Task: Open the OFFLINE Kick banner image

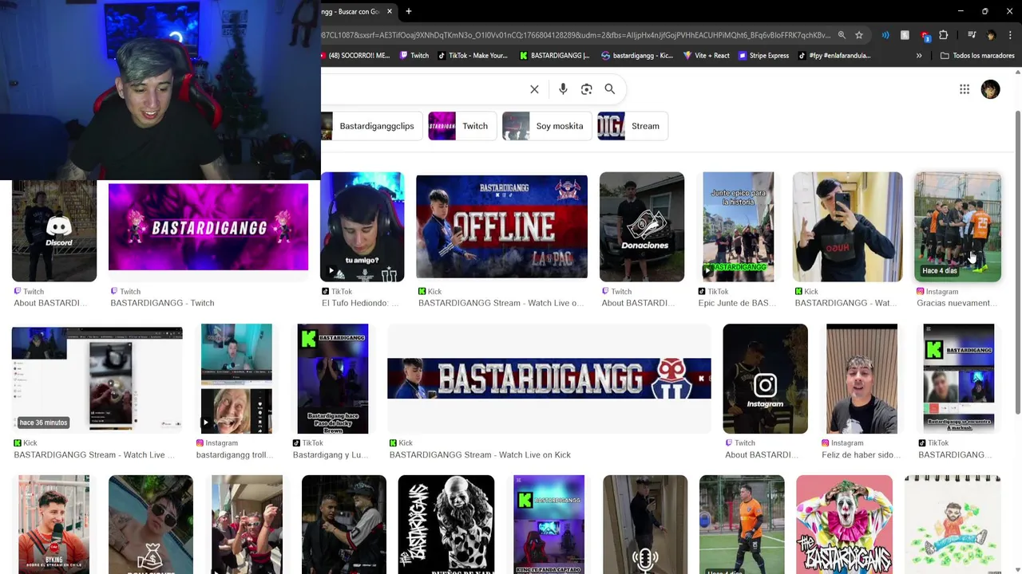Action: pyautogui.click(x=501, y=227)
